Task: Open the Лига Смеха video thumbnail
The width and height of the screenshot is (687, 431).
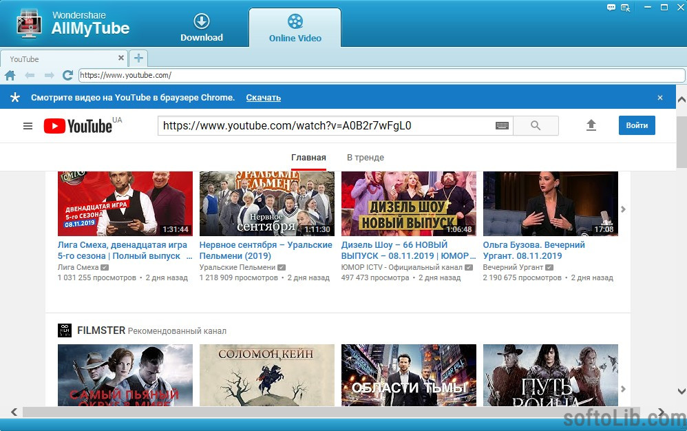Action: pos(125,204)
